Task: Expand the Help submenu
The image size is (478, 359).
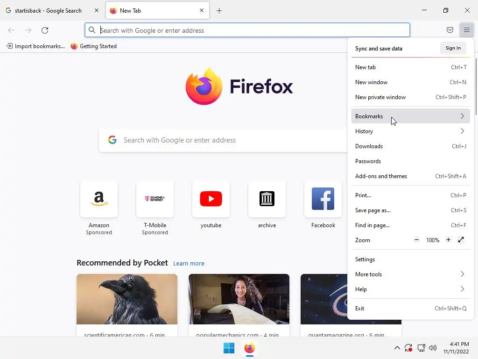Action: pos(410,289)
